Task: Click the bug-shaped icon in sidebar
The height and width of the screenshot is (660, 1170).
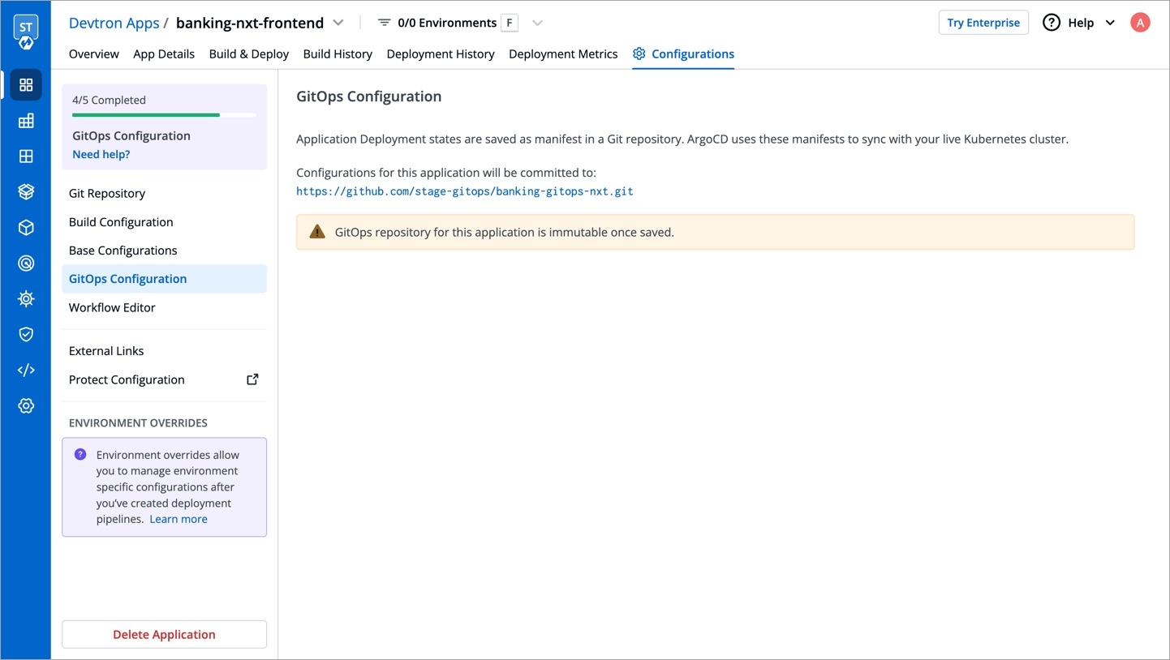Action: 26,299
